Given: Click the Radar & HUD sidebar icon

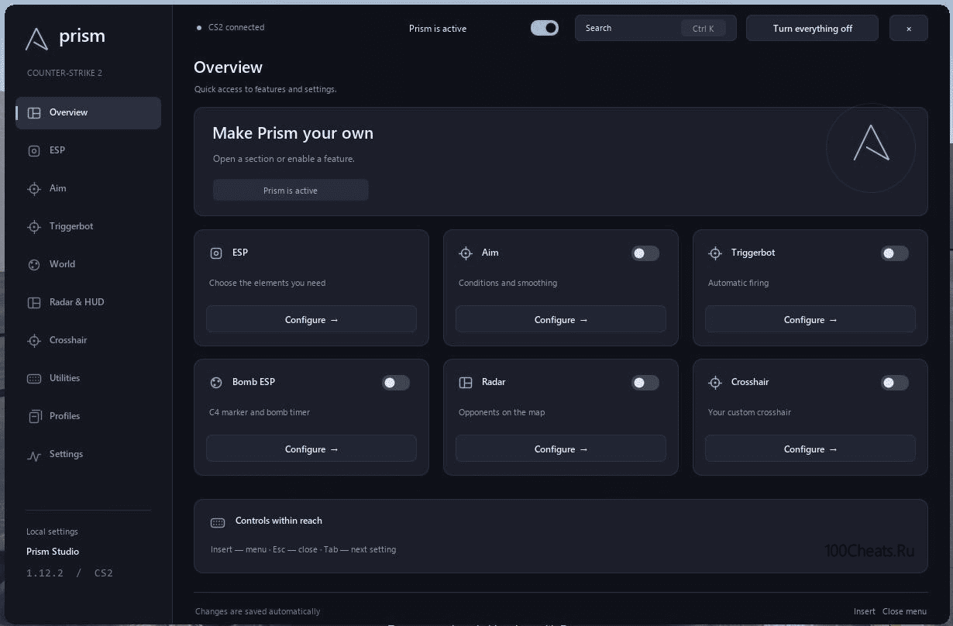Looking at the screenshot, I should (34, 303).
